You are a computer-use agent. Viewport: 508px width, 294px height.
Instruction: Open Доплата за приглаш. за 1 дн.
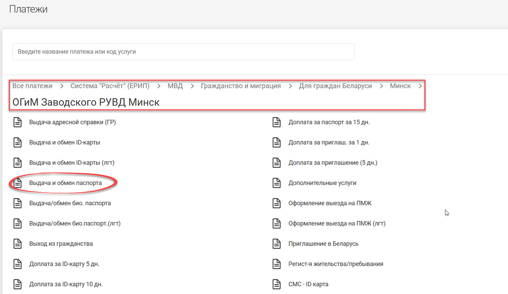pyautogui.click(x=329, y=143)
